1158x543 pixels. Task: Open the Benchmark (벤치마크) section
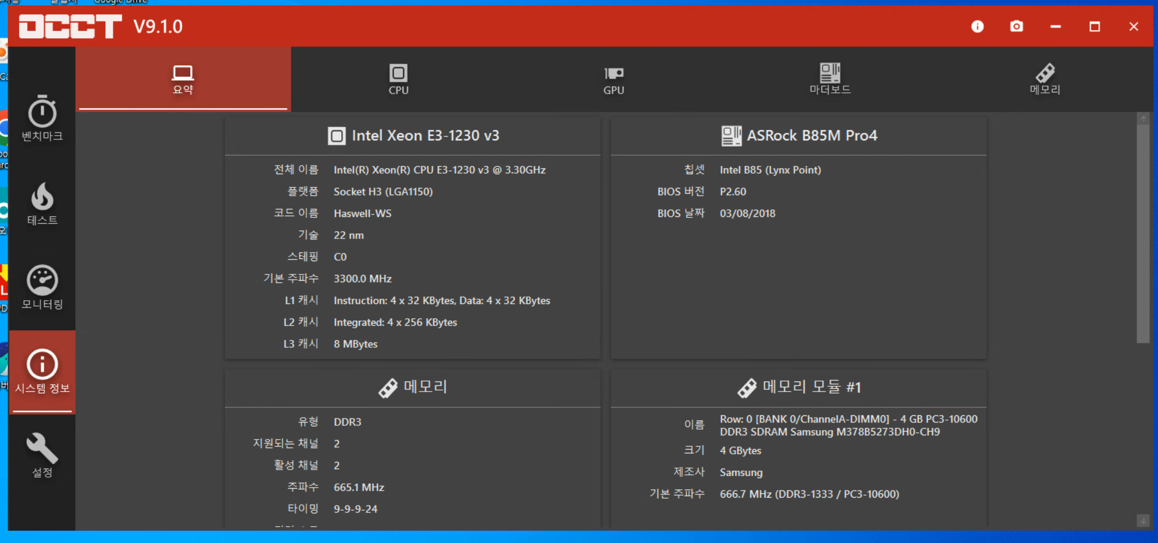(42, 118)
